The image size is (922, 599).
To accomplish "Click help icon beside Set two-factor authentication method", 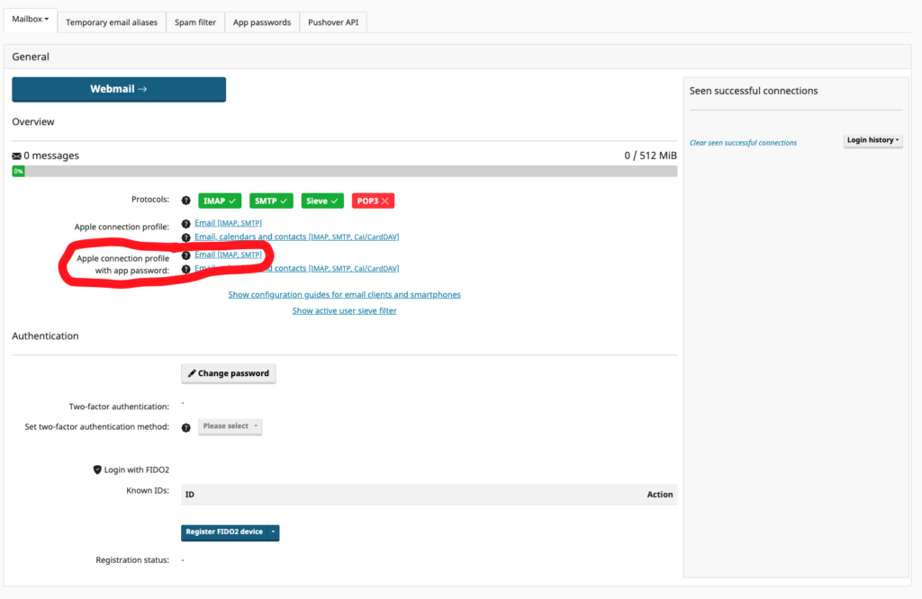I will (x=185, y=427).
